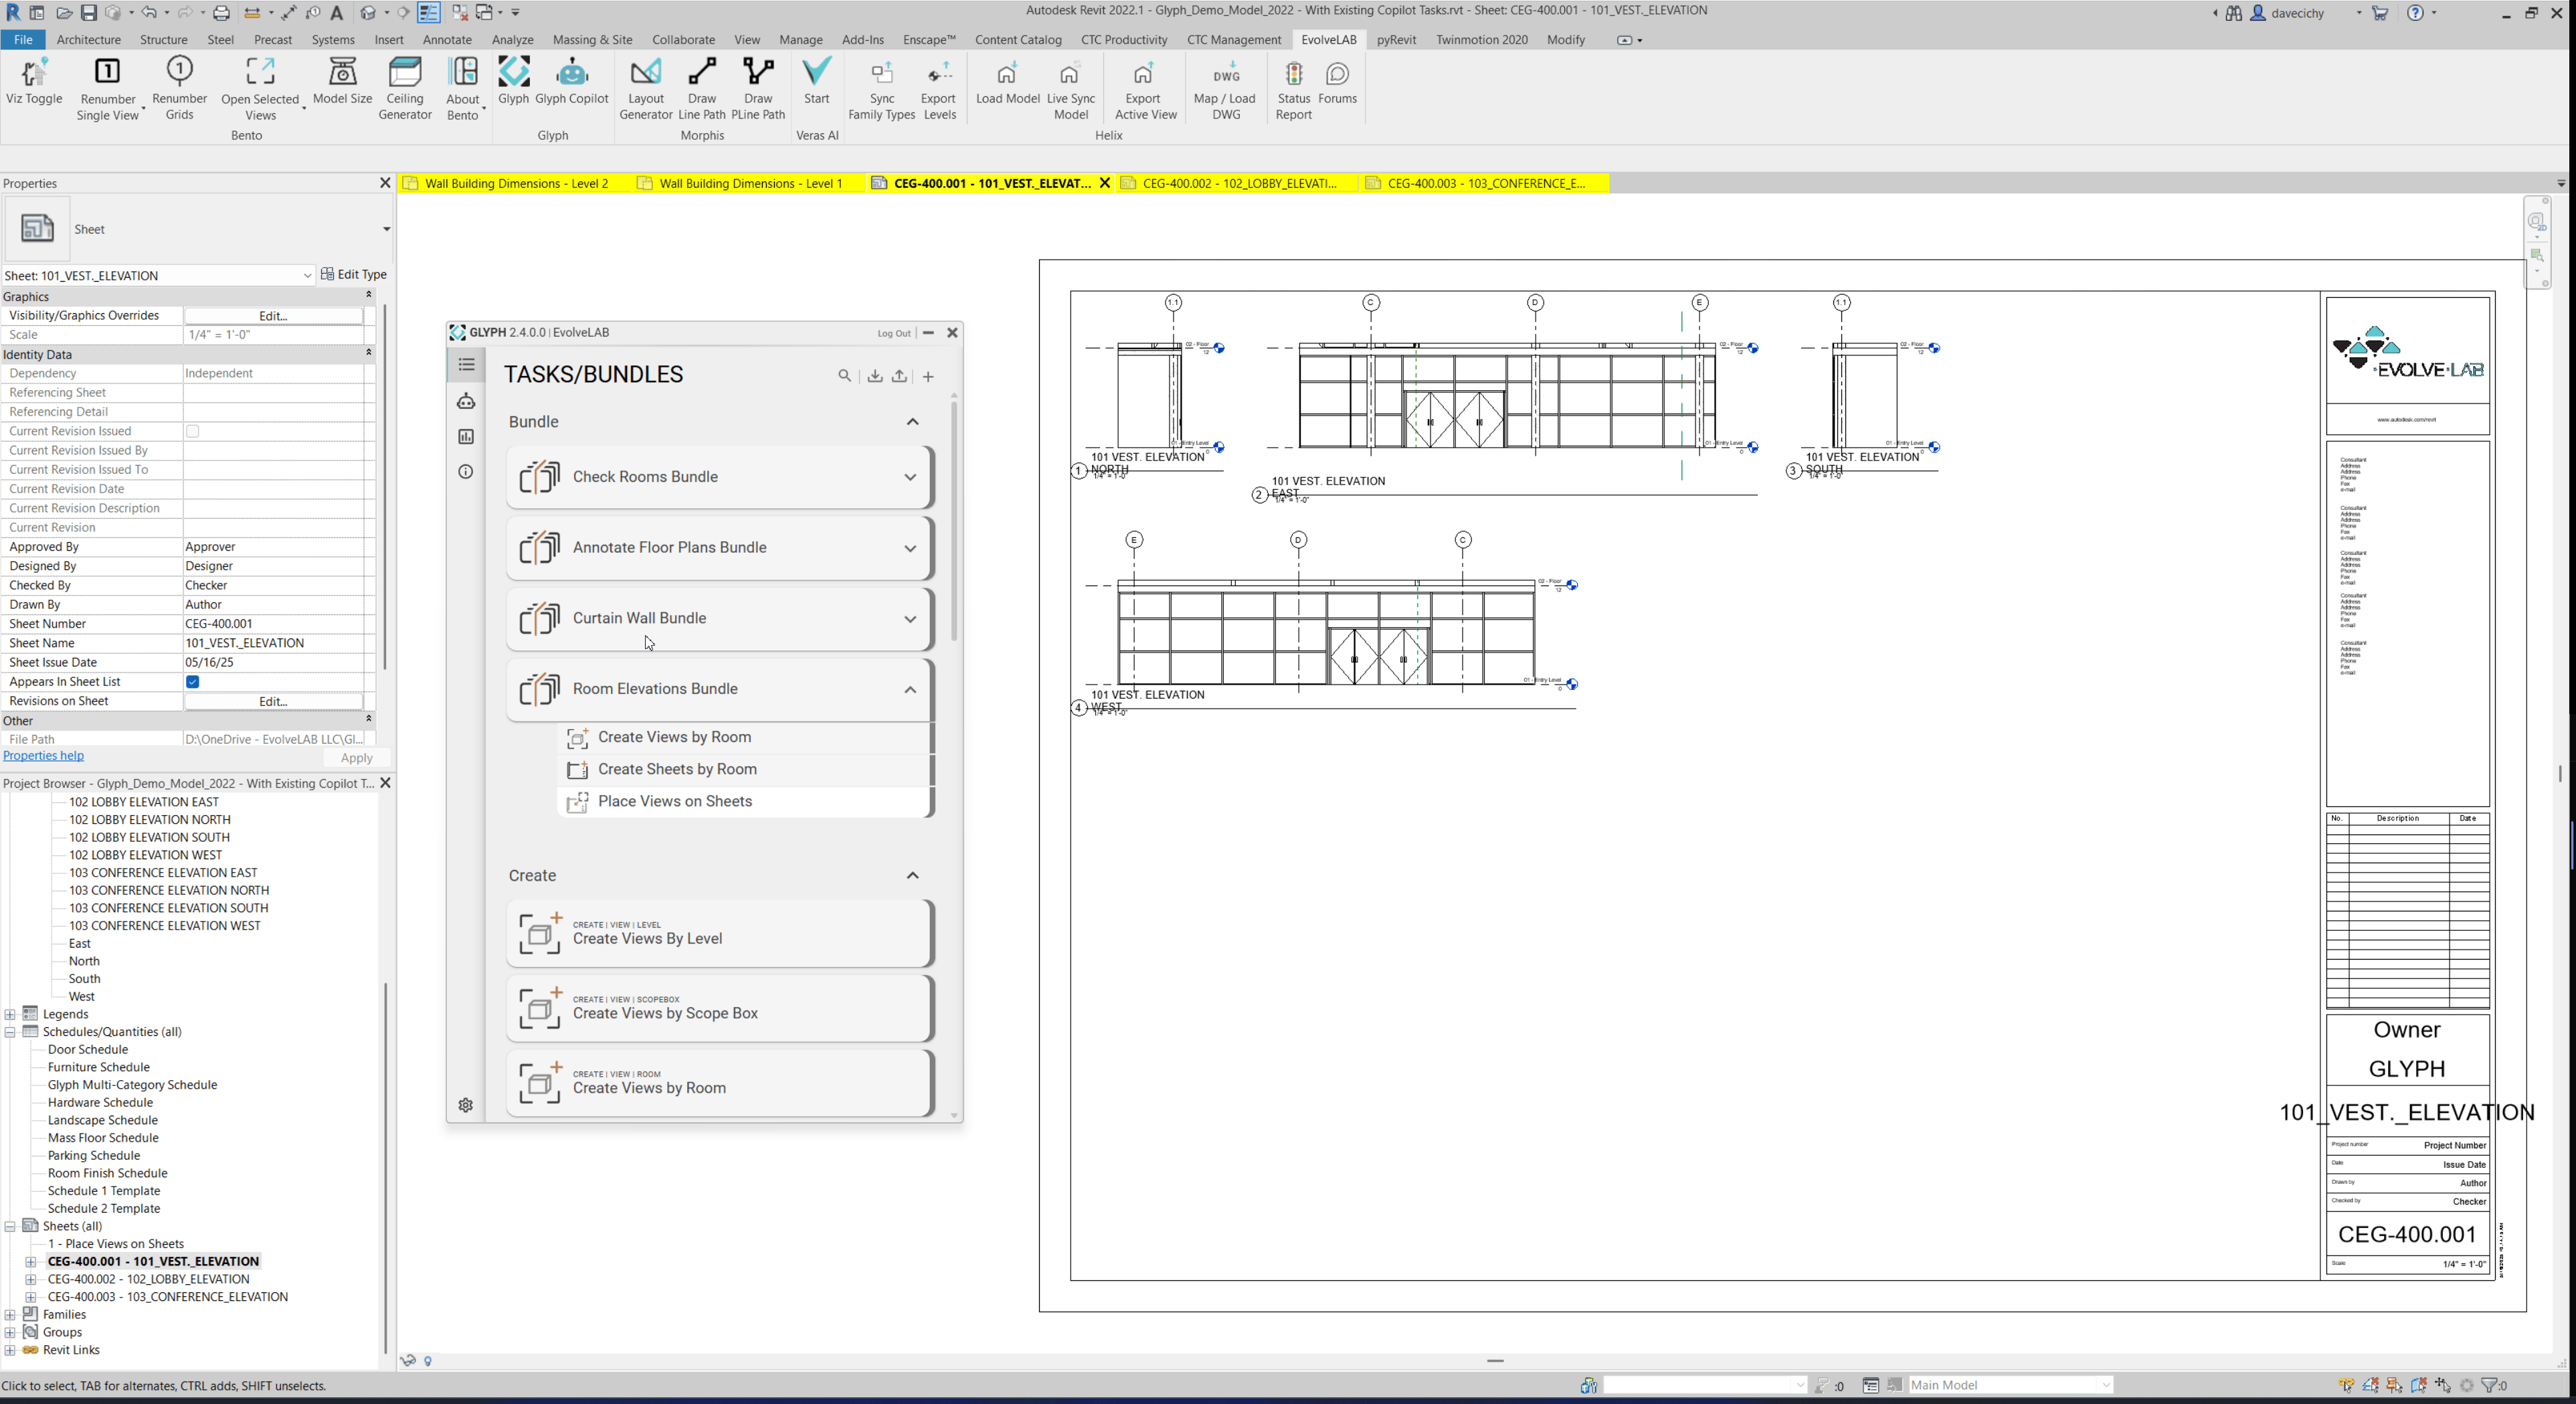Collapse the Bundle section
Screen dimensions: 2576x1404
click(x=912, y=422)
